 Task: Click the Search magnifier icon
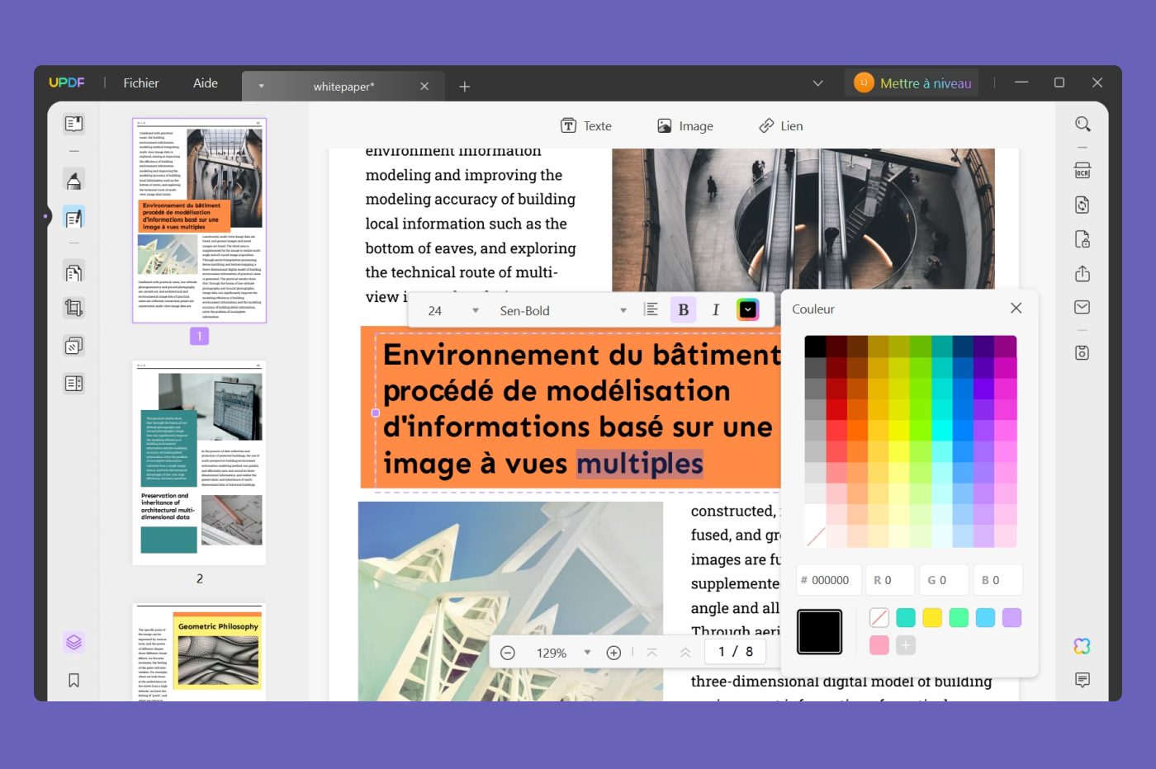[1083, 125]
